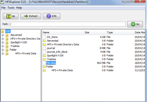Expand the .fseventsd tree node
This screenshot has width=147, height=102.
[x=3, y=35]
